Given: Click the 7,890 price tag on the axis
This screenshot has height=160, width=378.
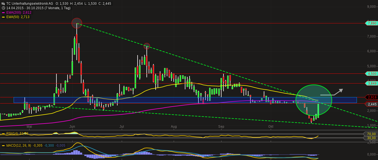Looking at the screenshot, I should point(371,23).
